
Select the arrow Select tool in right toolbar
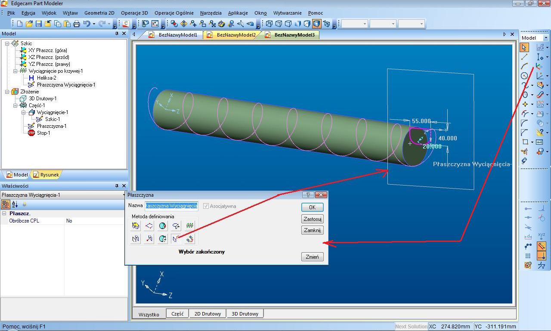[524, 47]
